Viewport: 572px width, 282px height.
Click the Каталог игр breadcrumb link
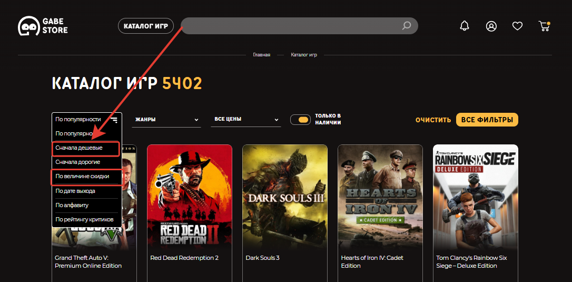(304, 55)
